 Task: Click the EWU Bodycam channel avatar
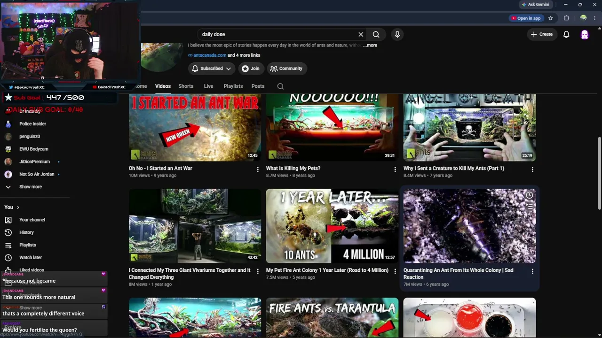click(8, 149)
